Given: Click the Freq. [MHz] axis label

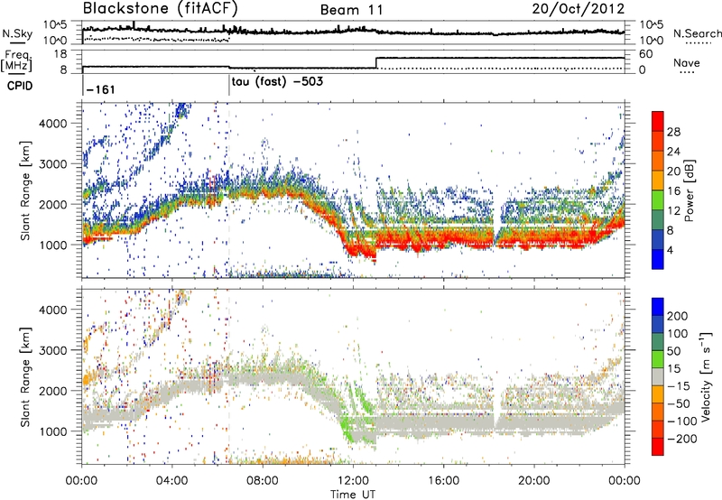Looking at the screenshot, I should (16, 61).
